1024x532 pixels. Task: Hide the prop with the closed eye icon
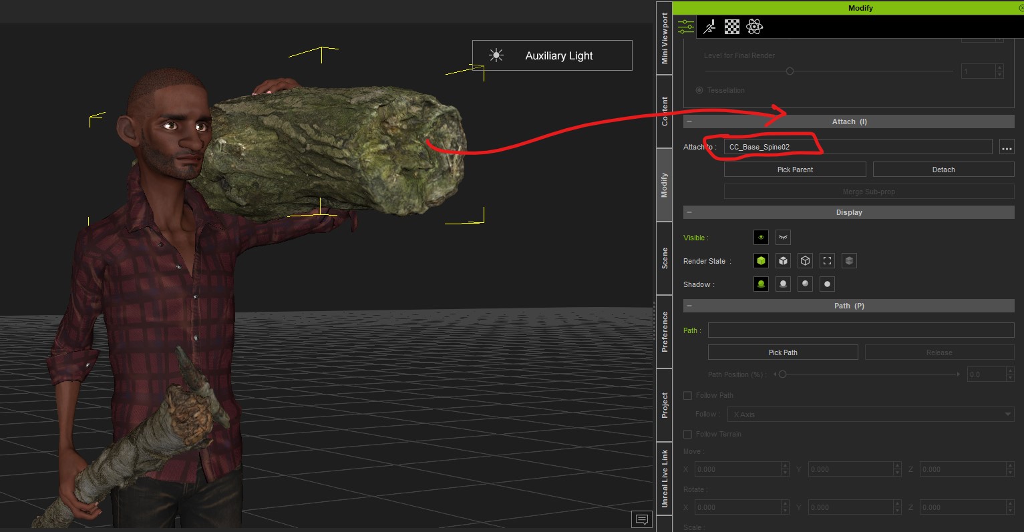pyautogui.click(x=783, y=237)
